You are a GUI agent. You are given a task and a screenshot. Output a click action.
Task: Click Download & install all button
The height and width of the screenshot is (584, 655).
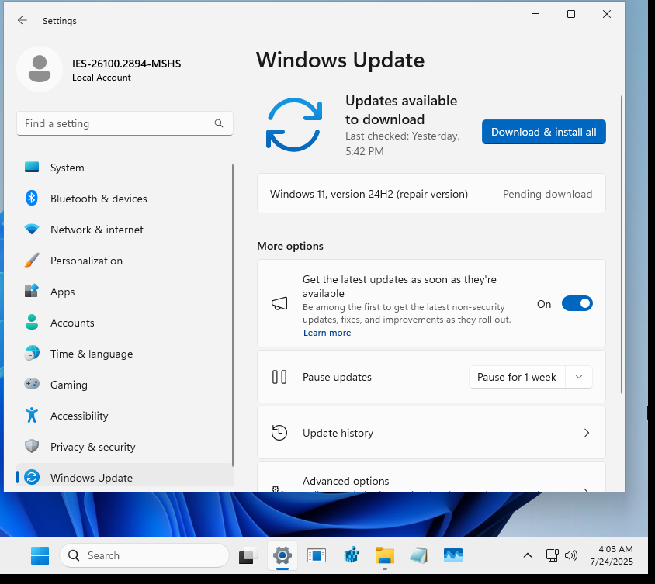tap(543, 132)
